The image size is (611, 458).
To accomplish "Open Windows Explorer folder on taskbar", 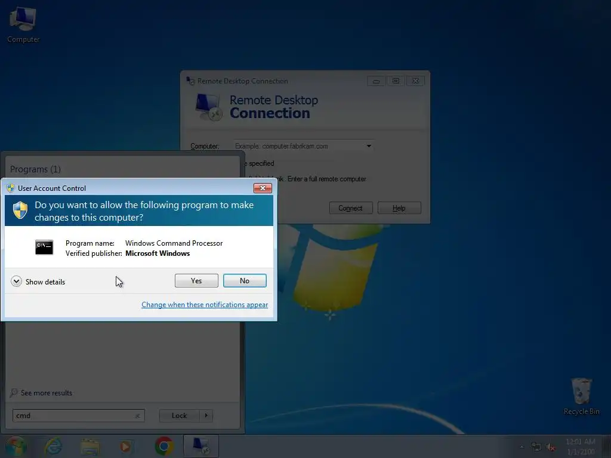I will [90, 447].
